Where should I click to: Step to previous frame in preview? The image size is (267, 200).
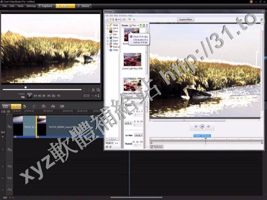(x=39, y=96)
